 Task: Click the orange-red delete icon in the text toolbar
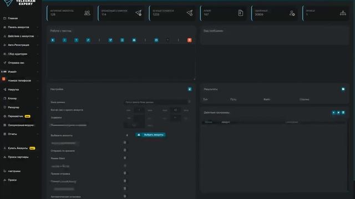(190, 40)
